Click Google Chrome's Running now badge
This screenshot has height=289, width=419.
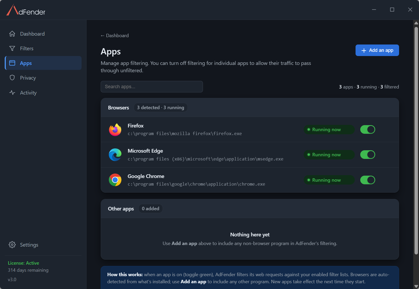[329, 180]
